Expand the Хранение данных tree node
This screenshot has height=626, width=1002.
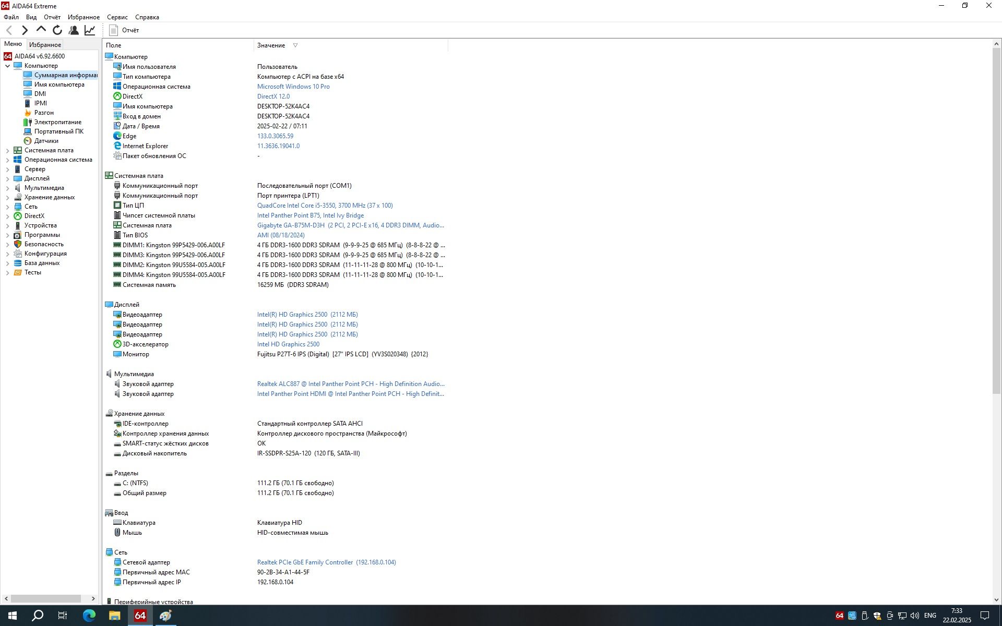pyautogui.click(x=7, y=197)
